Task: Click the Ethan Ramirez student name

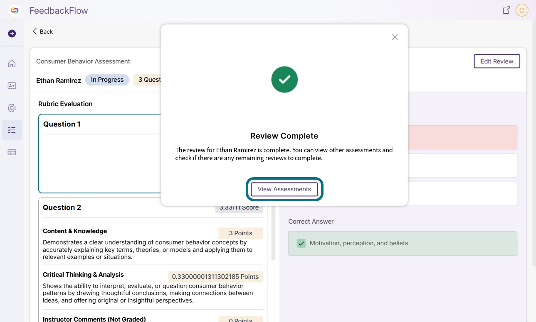Action: coord(59,80)
